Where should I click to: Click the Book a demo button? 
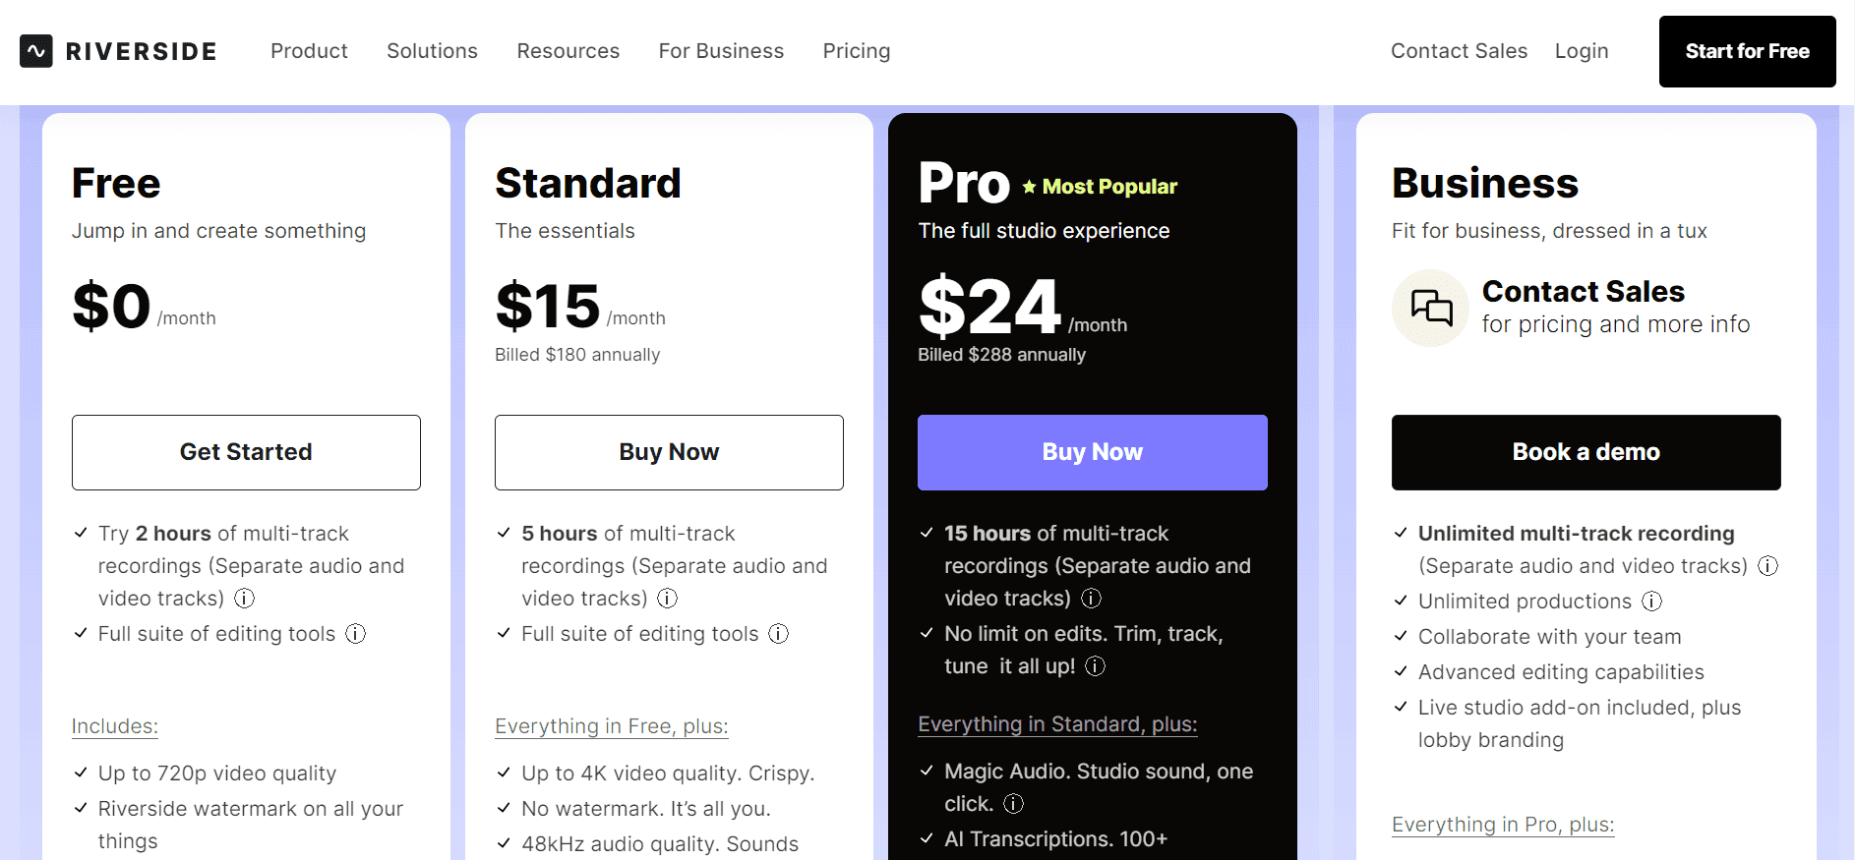(x=1586, y=452)
